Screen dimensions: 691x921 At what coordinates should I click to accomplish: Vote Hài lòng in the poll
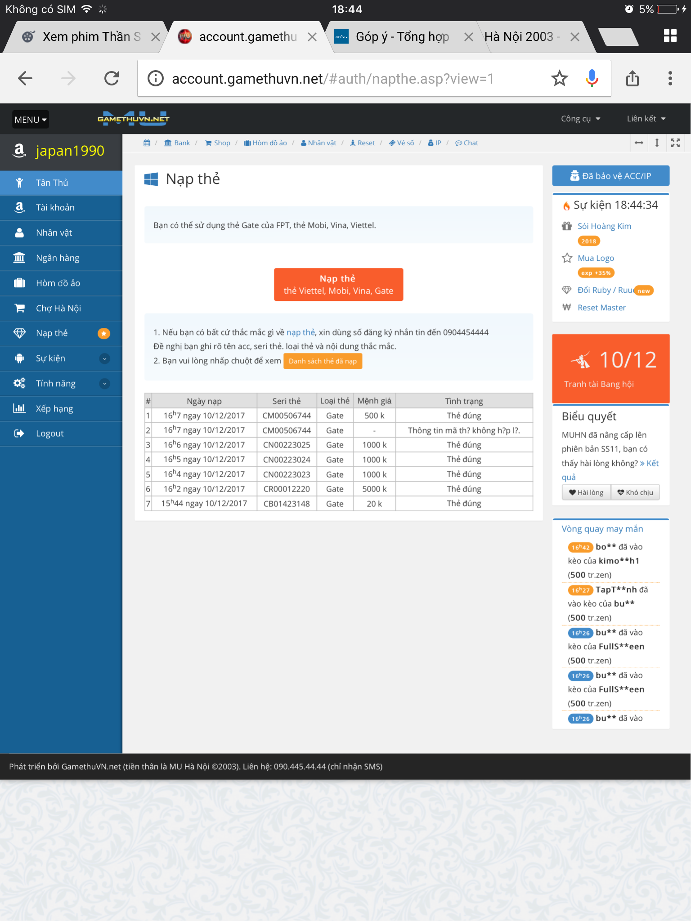click(586, 492)
